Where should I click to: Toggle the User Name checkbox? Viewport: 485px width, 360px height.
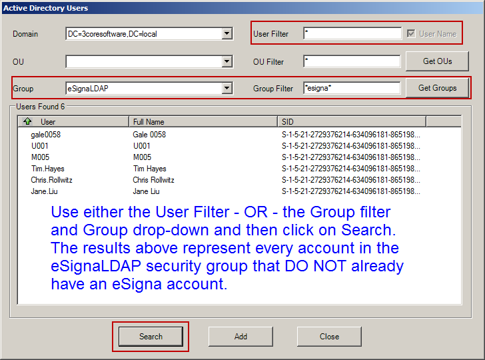pos(411,33)
